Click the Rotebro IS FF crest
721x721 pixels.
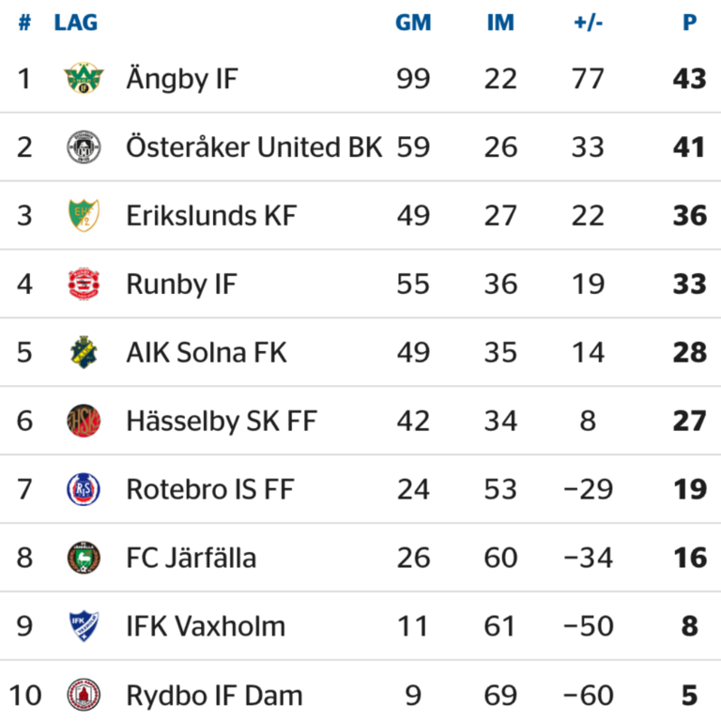[x=84, y=489]
